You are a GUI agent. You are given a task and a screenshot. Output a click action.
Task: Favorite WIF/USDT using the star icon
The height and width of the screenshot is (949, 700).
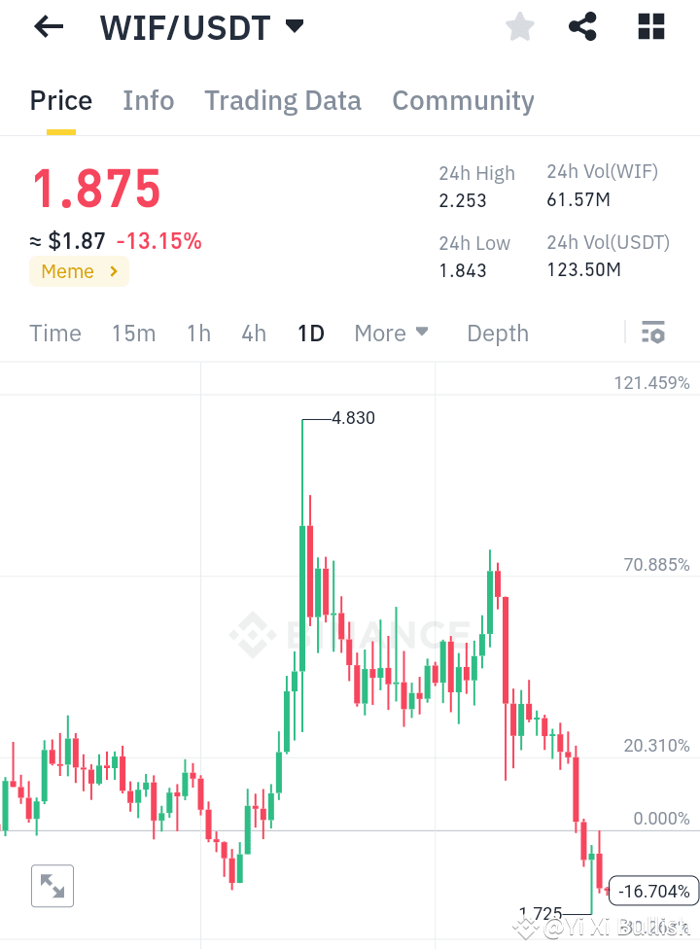click(x=519, y=26)
